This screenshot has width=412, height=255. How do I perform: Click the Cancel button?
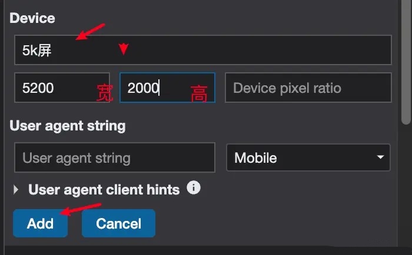point(118,223)
